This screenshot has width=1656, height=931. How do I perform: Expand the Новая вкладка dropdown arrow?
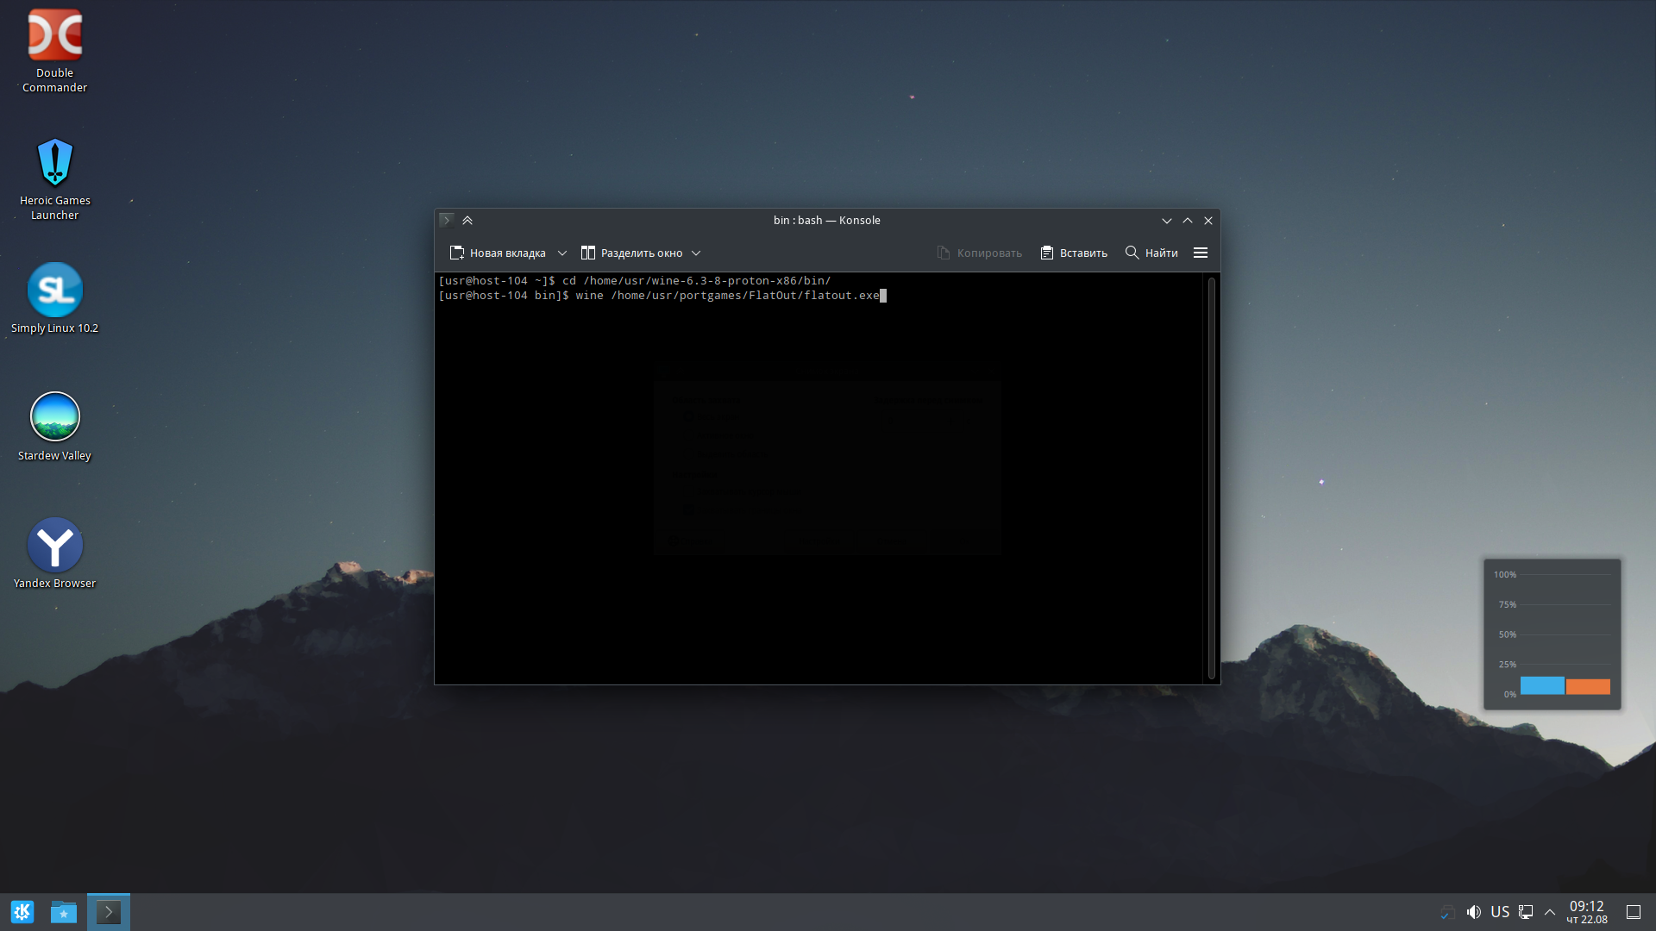[562, 253]
